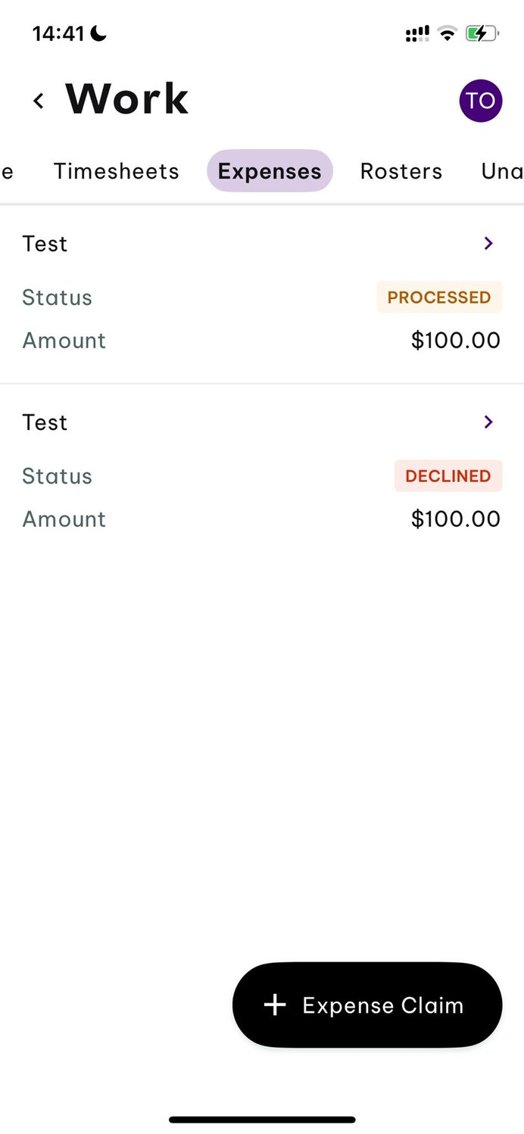The image size is (524, 1134).
Task: Tap the cellular signal bars icon
Action: (x=417, y=33)
